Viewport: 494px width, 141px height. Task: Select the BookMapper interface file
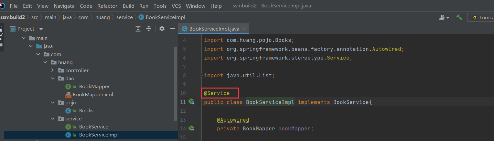(x=94, y=86)
